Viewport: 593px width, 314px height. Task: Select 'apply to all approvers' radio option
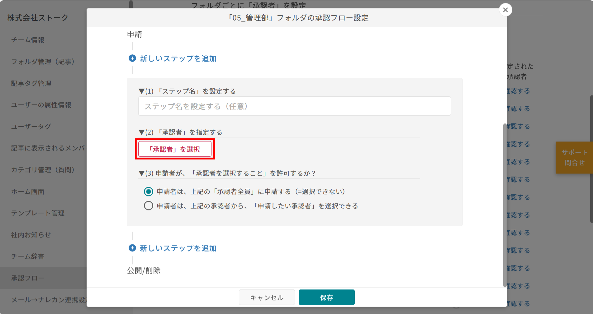(149, 192)
